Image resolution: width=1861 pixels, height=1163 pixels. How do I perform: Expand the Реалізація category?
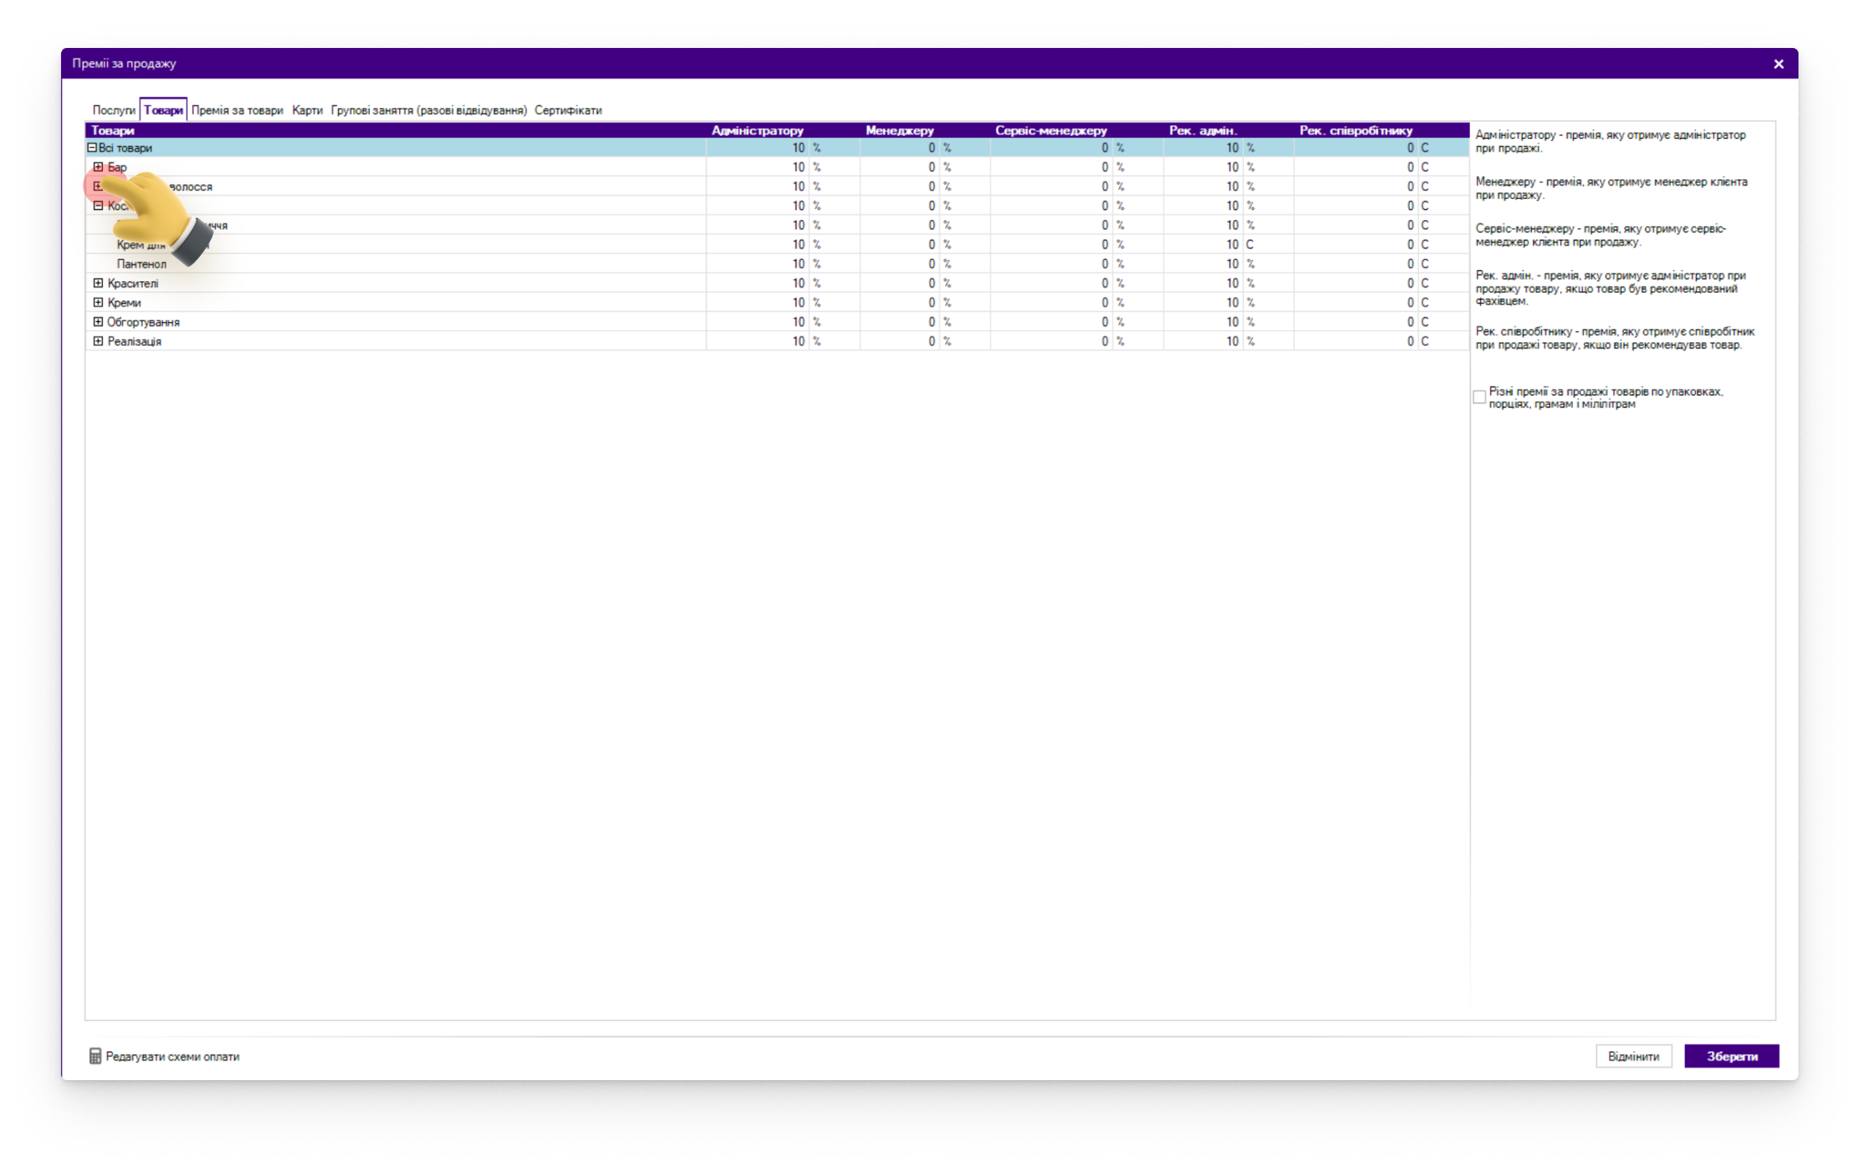pos(98,341)
